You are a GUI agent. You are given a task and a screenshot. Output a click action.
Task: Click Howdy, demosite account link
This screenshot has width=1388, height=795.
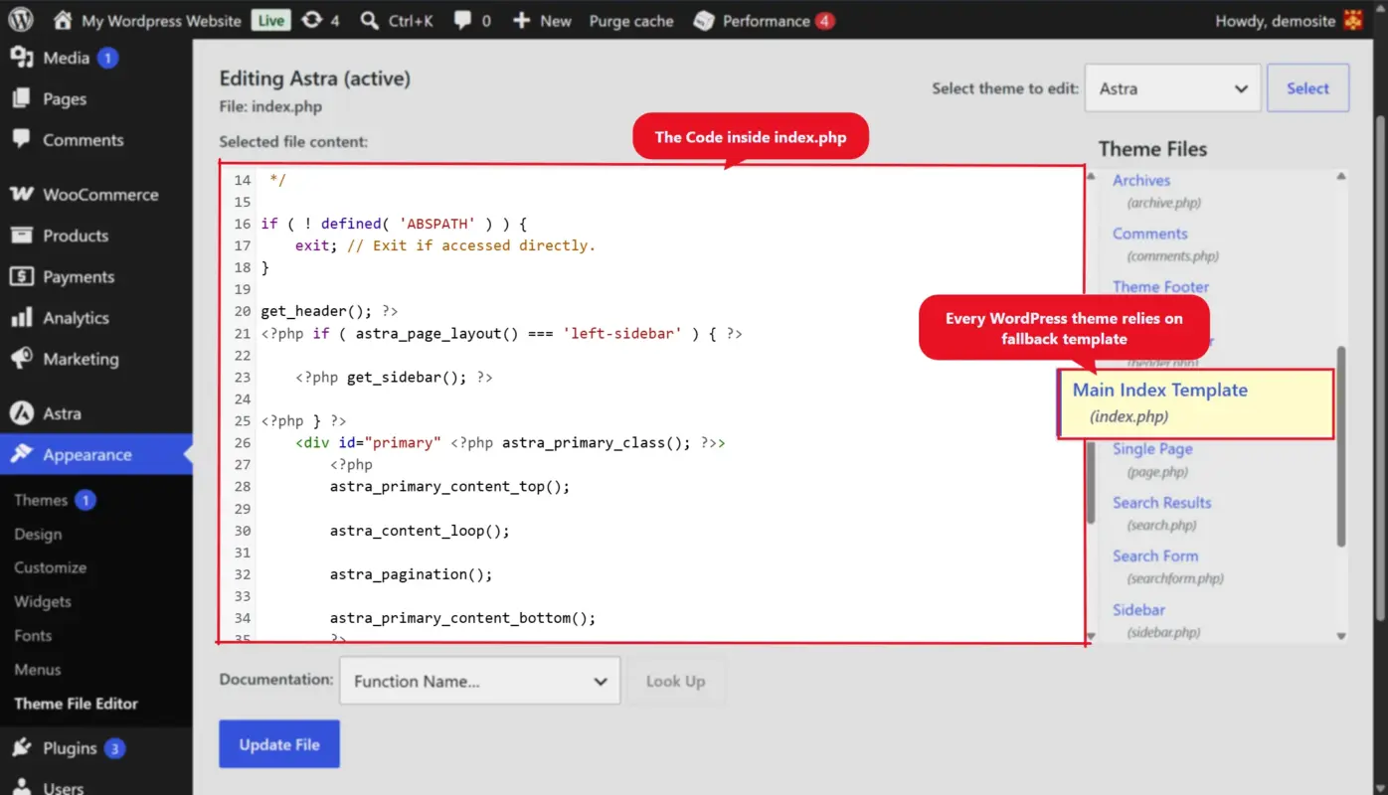tap(1276, 20)
